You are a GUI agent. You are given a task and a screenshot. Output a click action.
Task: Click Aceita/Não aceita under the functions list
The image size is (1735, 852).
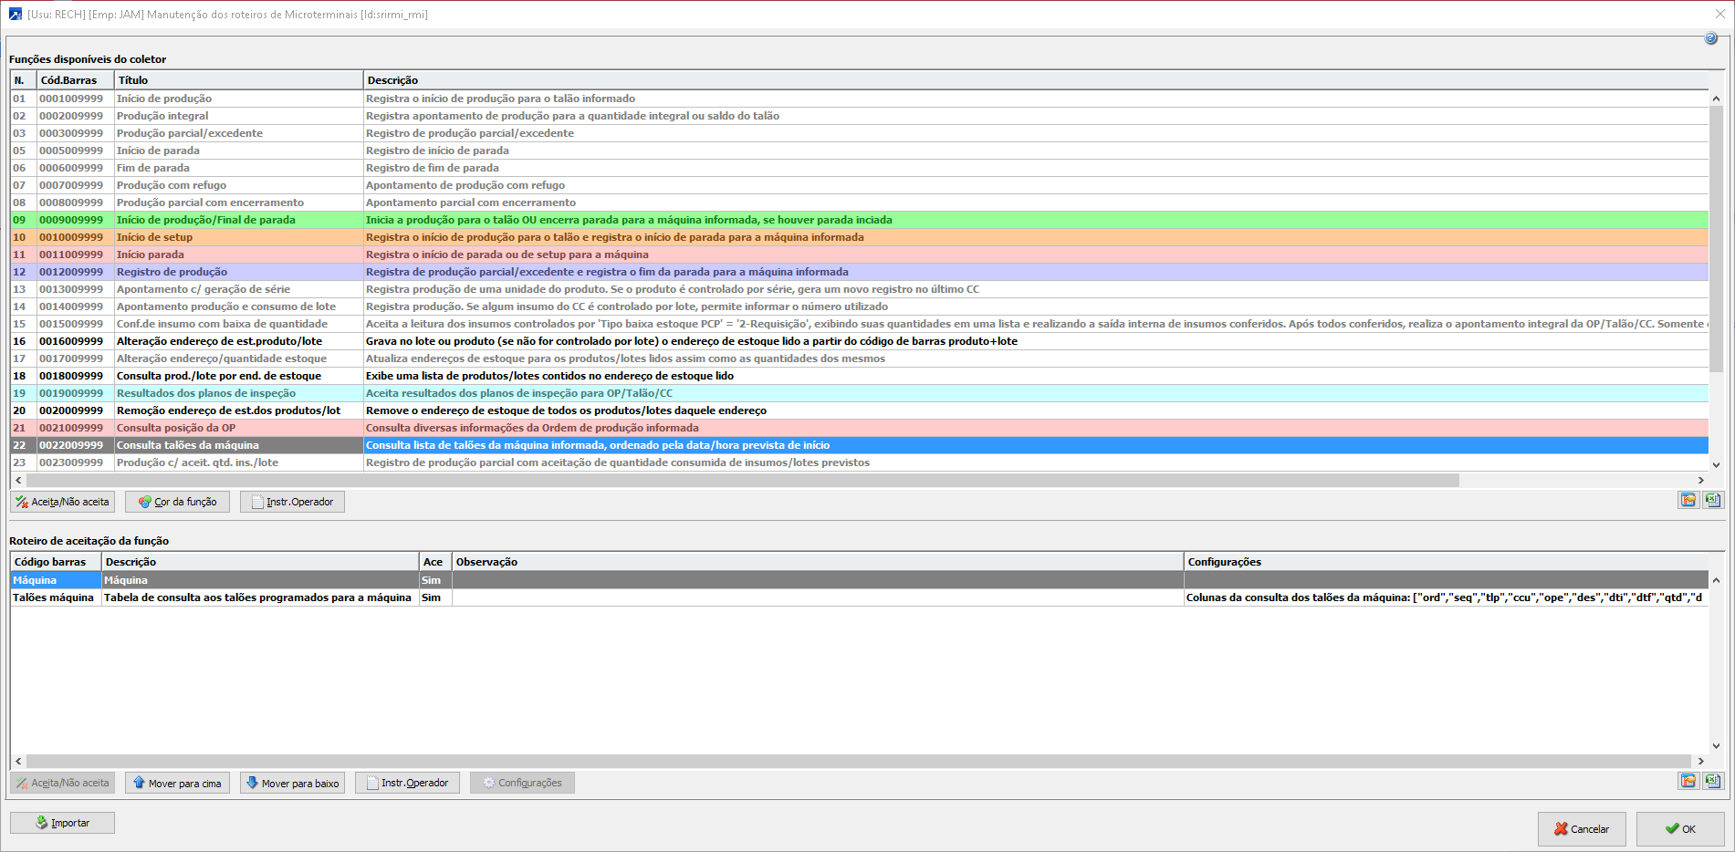tap(62, 502)
